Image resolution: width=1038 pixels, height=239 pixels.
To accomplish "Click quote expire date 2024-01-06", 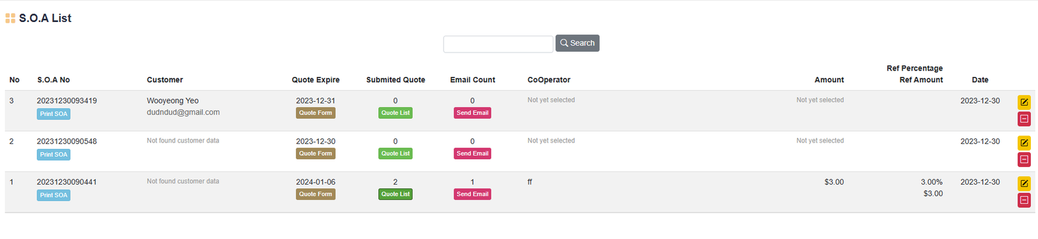I will [315, 182].
